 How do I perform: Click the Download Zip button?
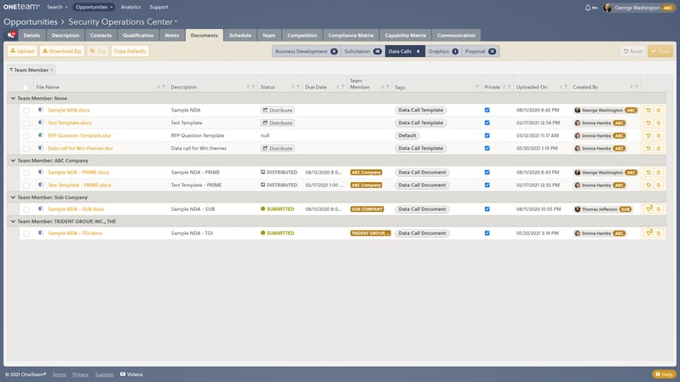tap(62, 51)
